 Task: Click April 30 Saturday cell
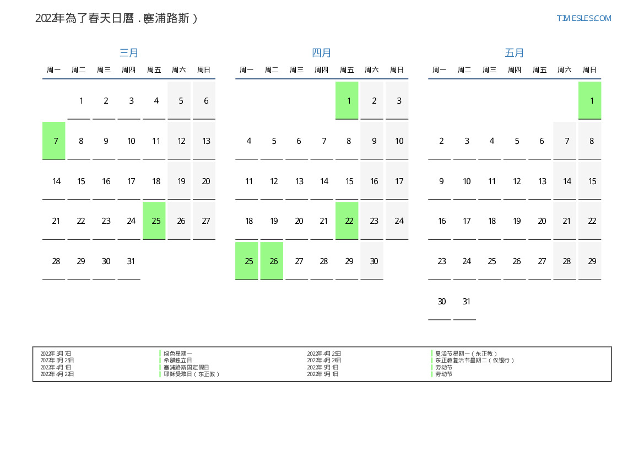click(x=372, y=261)
